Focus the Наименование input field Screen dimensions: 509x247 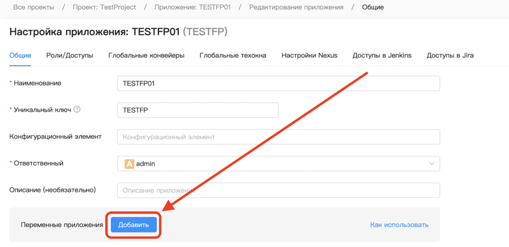click(x=278, y=83)
